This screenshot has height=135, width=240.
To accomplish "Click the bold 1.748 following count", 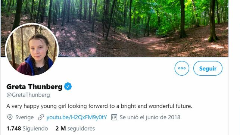I will [14, 128].
